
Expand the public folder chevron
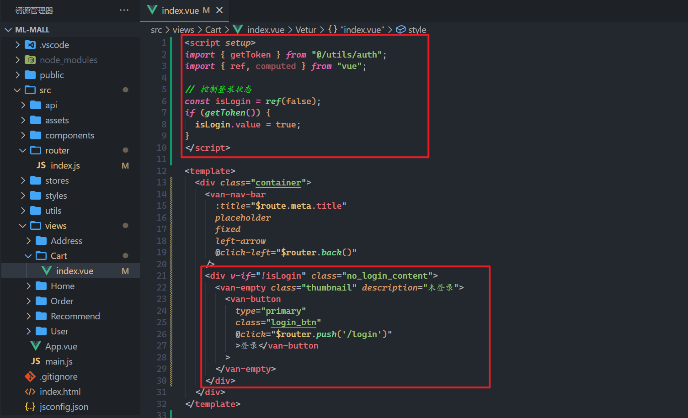tap(17, 75)
